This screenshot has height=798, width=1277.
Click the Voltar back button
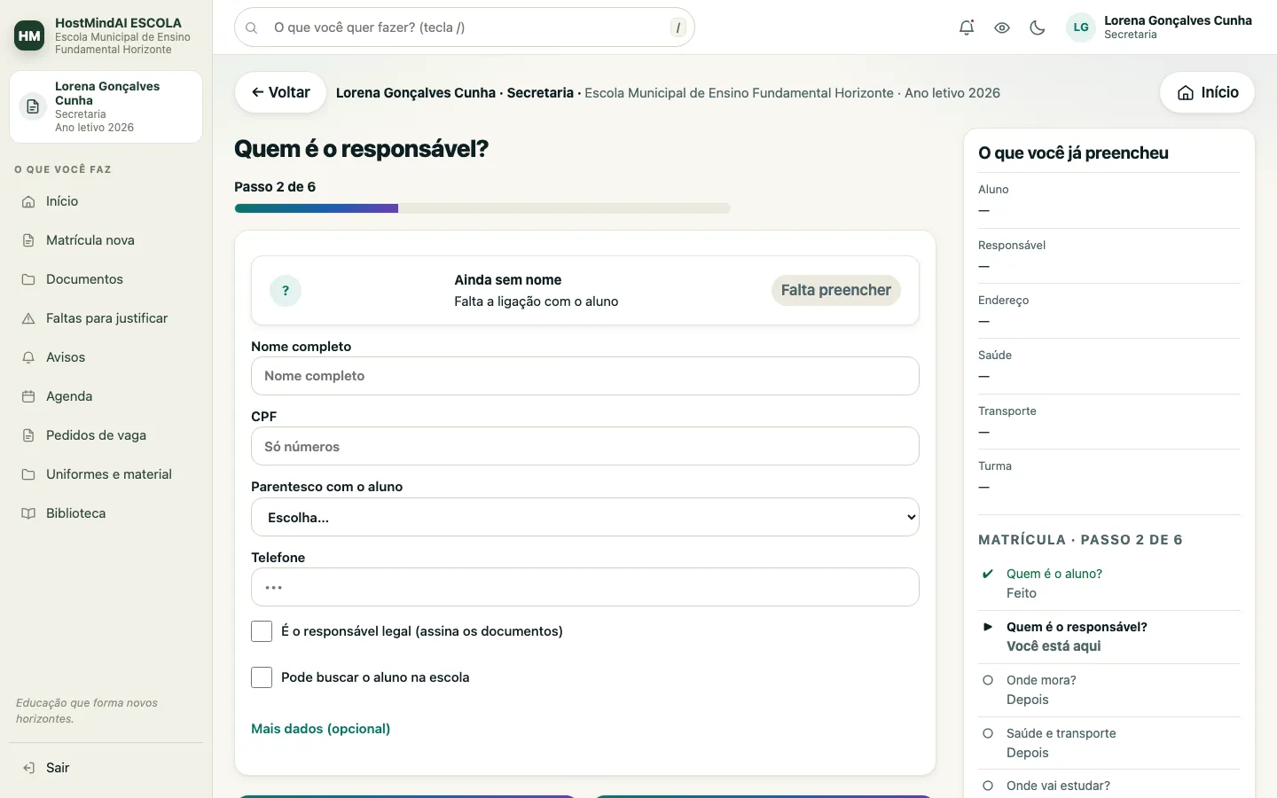point(280,92)
